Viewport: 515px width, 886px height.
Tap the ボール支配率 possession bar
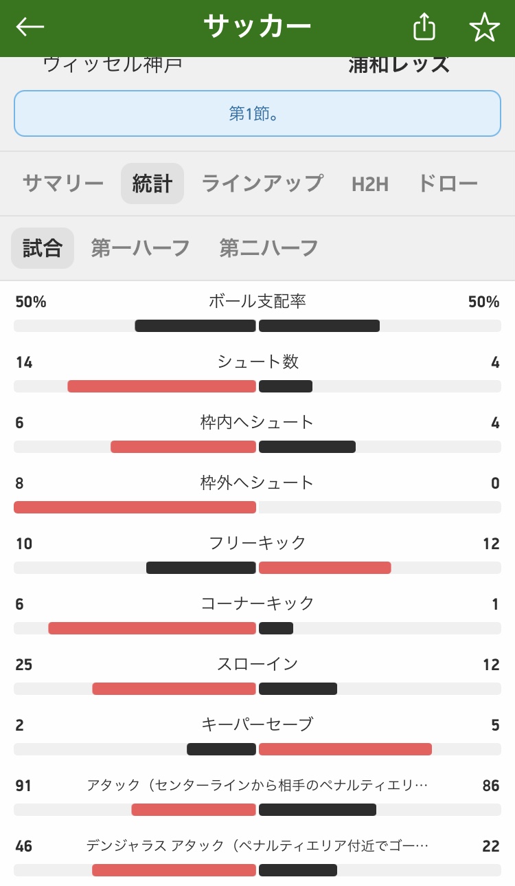click(x=257, y=326)
